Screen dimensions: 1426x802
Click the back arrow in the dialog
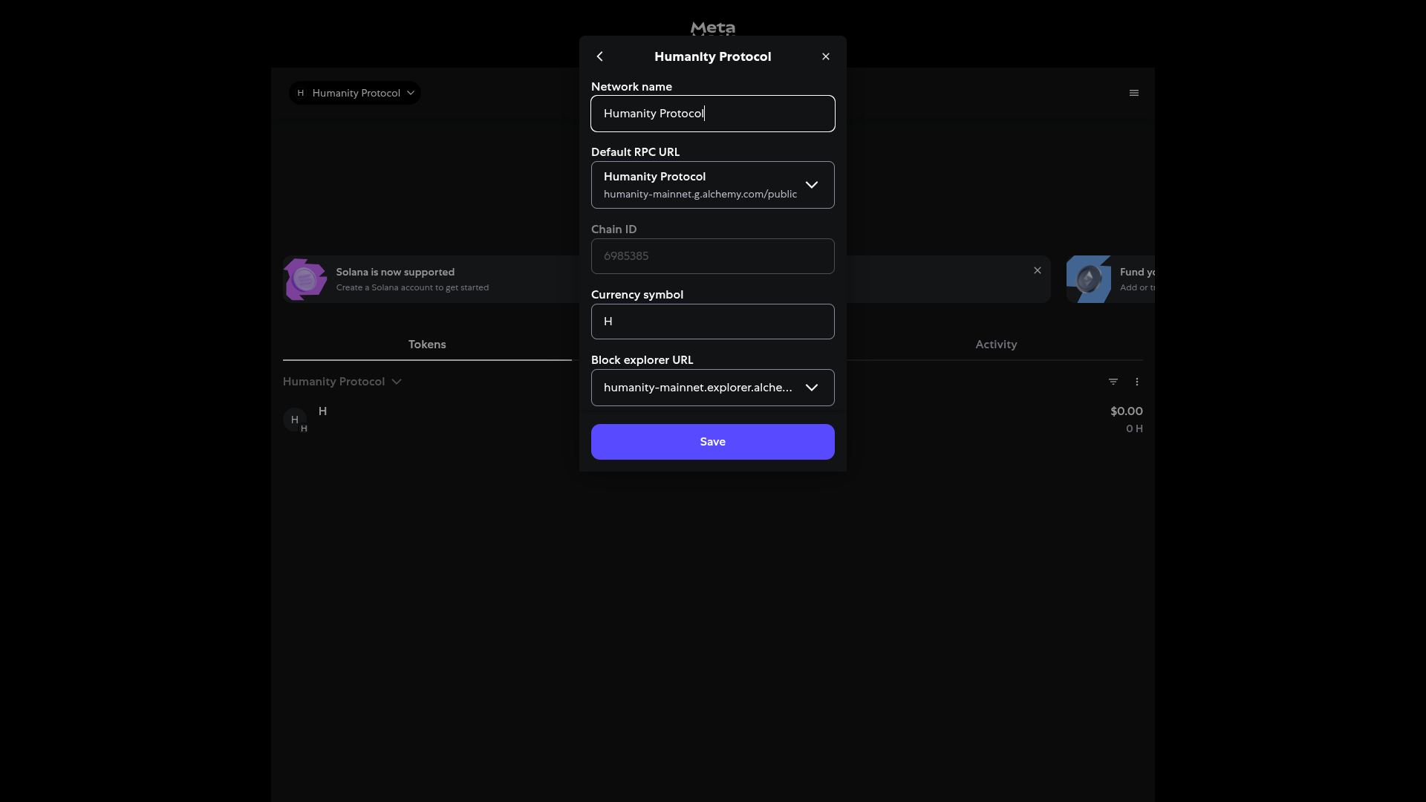tap(599, 56)
